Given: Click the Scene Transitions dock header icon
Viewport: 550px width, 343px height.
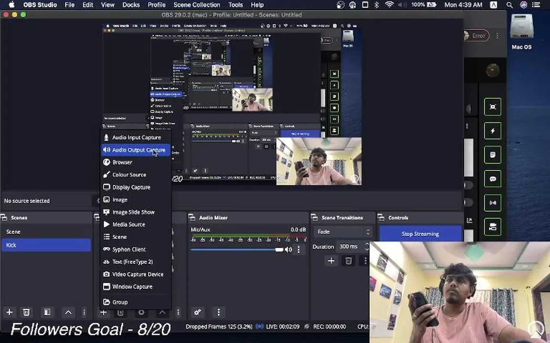Looking at the screenshot, I should click(314, 218).
